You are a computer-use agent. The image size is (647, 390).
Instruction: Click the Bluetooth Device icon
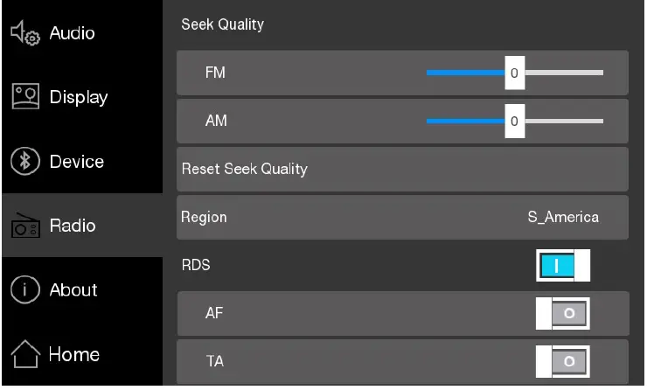click(x=23, y=162)
